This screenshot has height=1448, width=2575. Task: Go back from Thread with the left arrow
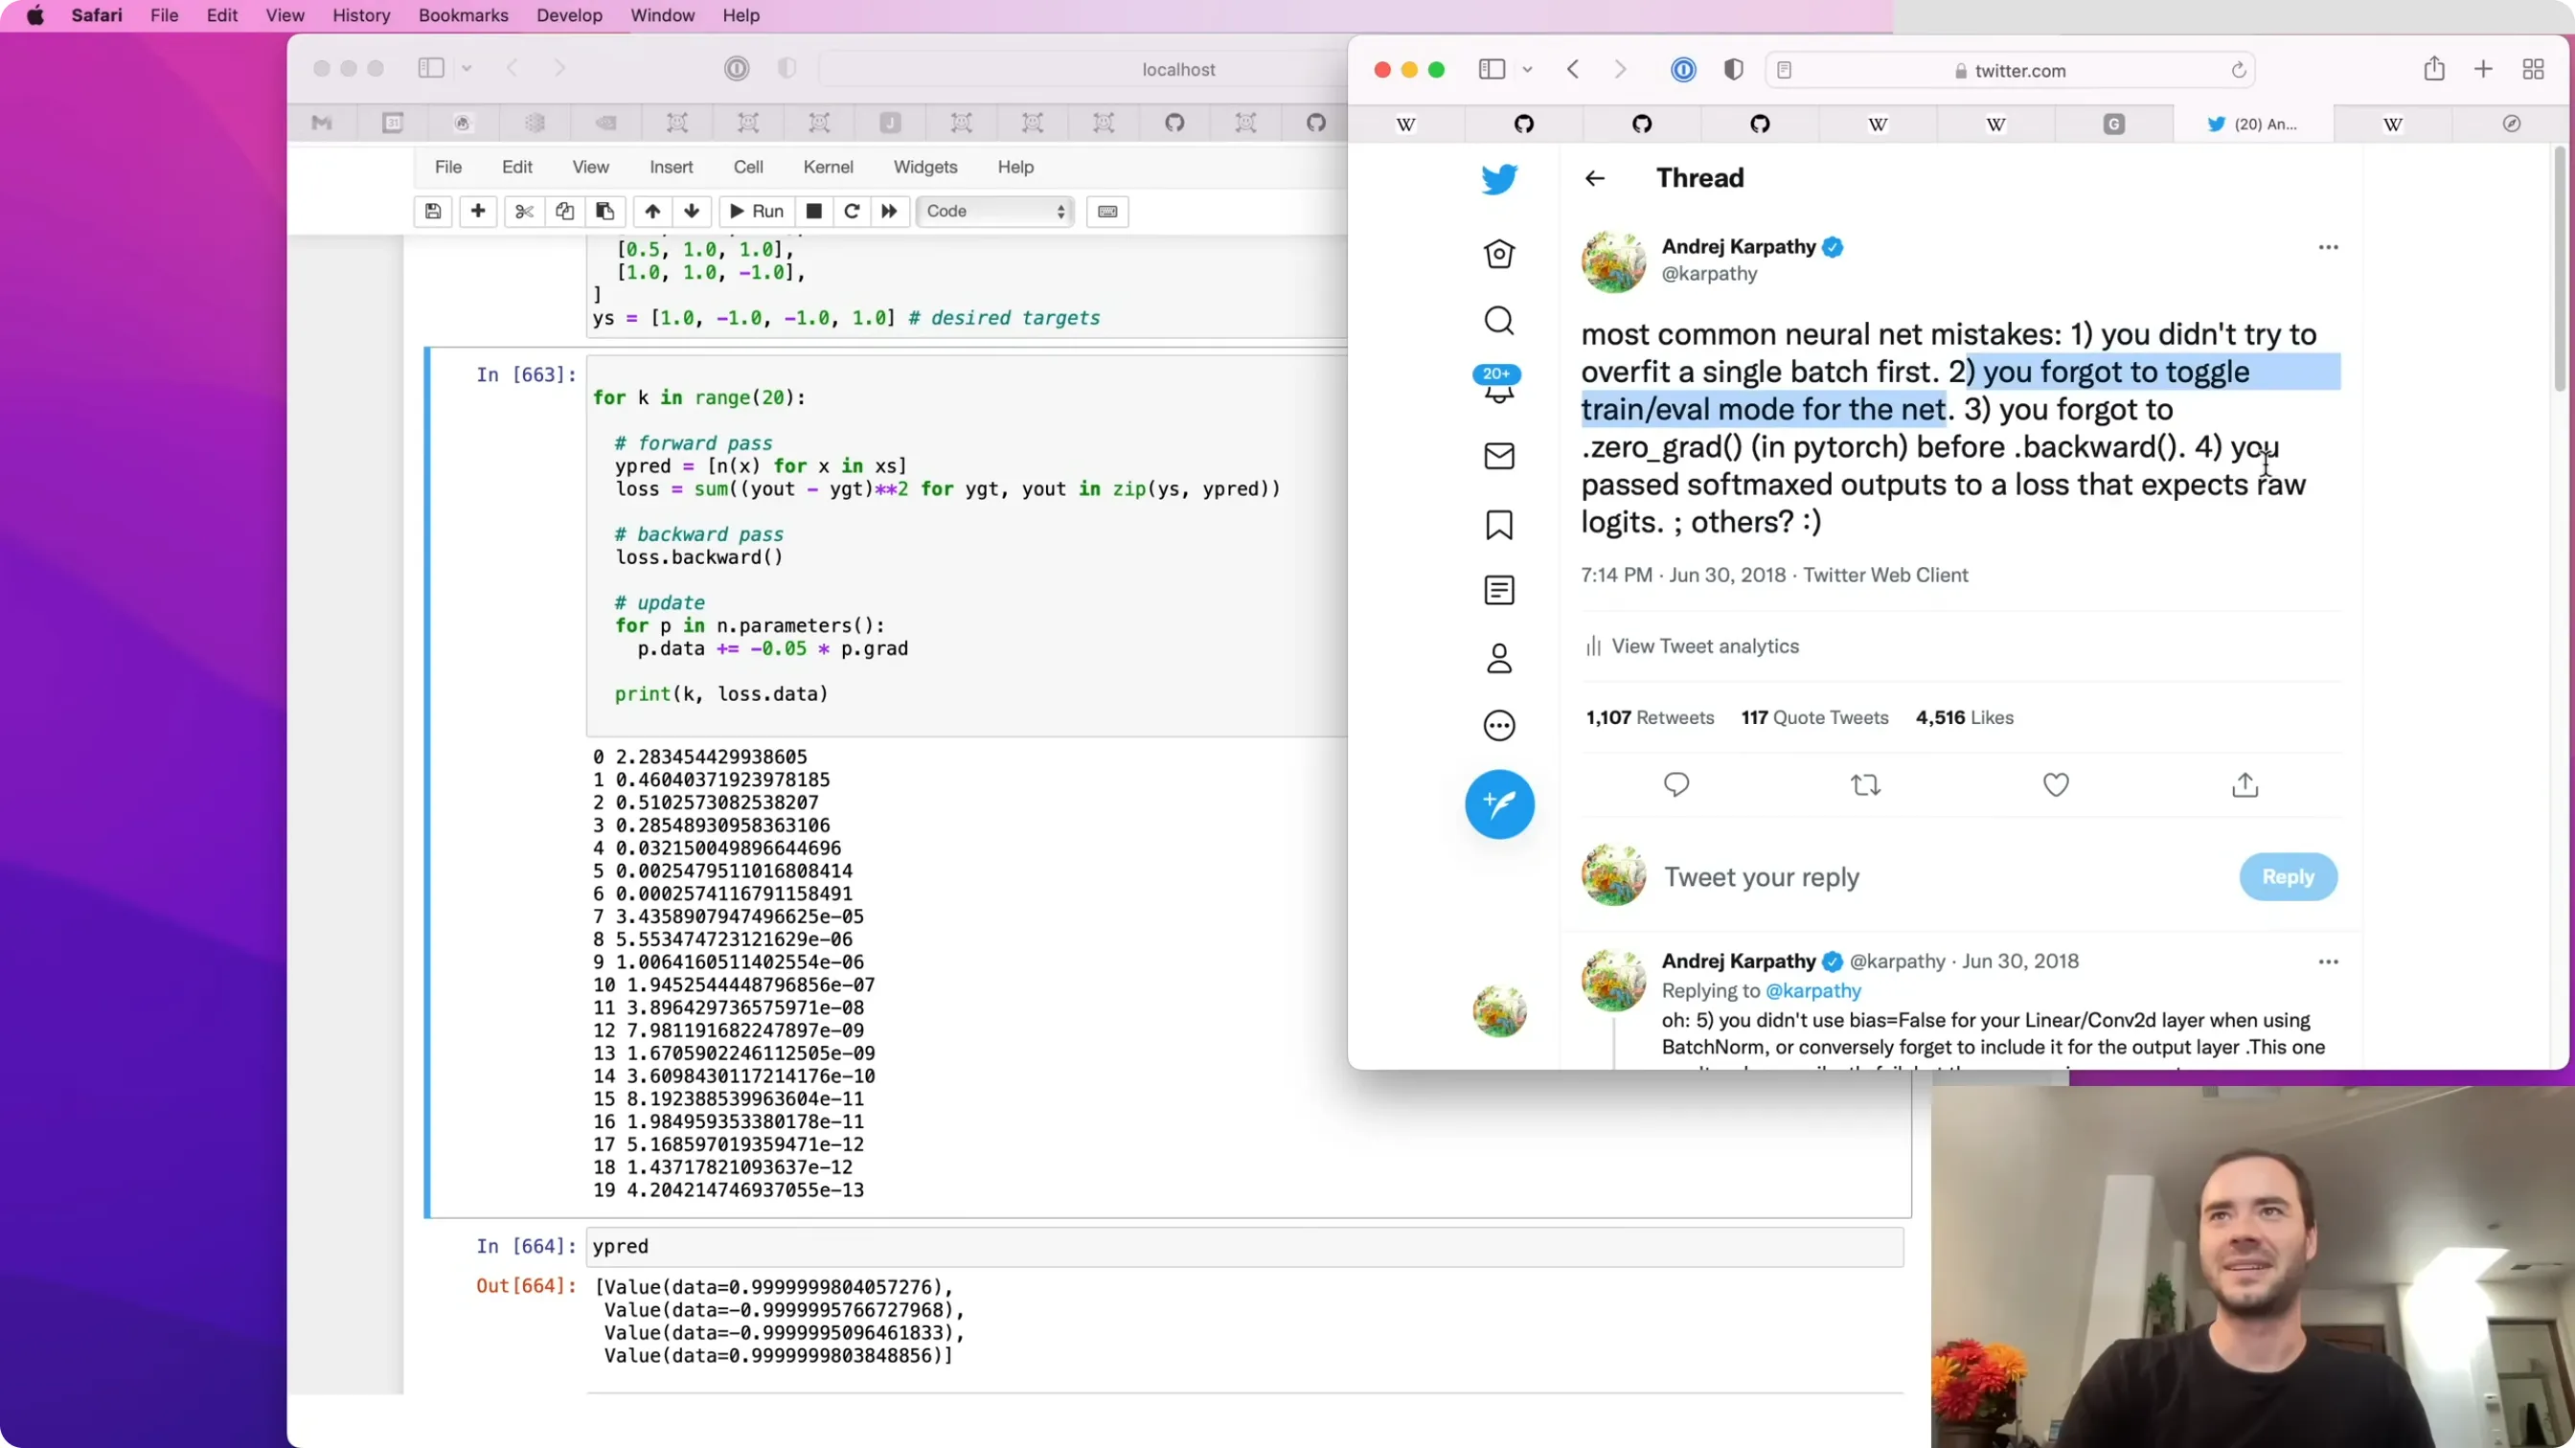[1594, 178]
